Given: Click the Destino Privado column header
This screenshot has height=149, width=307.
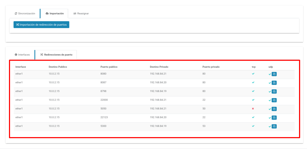Looking at the screenshot, I should (159, 67).
